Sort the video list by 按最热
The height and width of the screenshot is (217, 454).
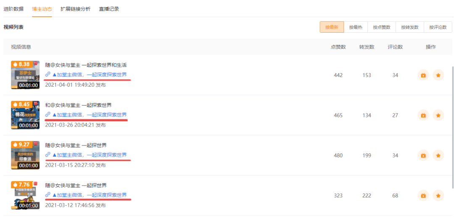coord(356,27)
